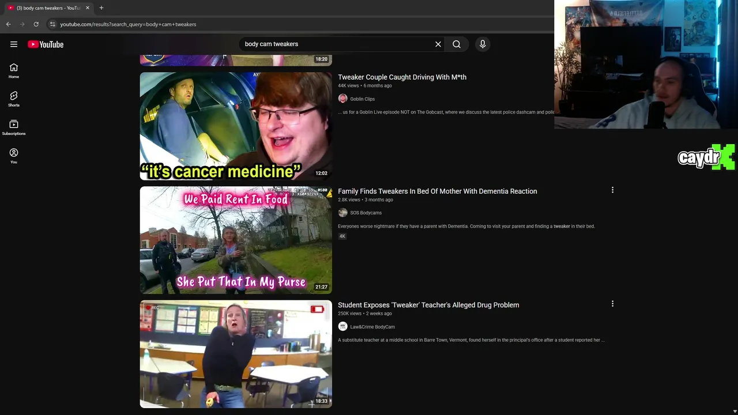738x415 pixels.
Task: Click the magnifier search button
Action: (x=457, y=44)
